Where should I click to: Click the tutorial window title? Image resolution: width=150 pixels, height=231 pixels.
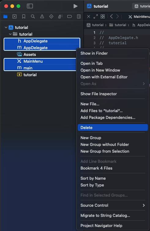pos(101,6)
